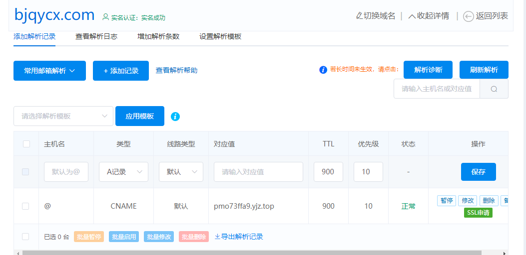The height and width of the screenshot is (255, 526).
Task: Open the A记录 record type dropdown
Action: pos(123,172)
